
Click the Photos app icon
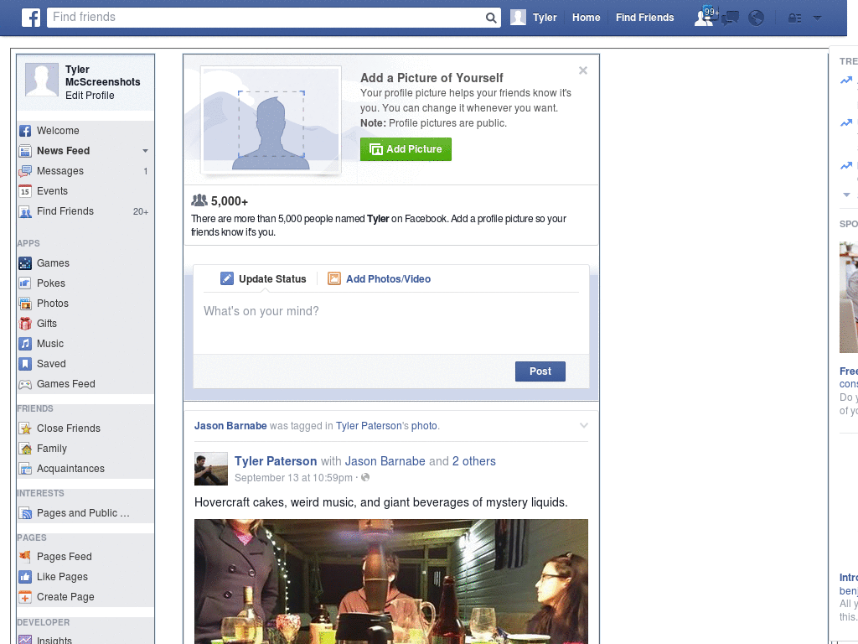[x=25, y=304]
